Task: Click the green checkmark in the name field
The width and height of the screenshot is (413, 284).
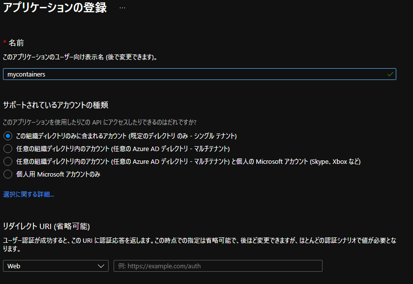Action: (x=390, y=74)
